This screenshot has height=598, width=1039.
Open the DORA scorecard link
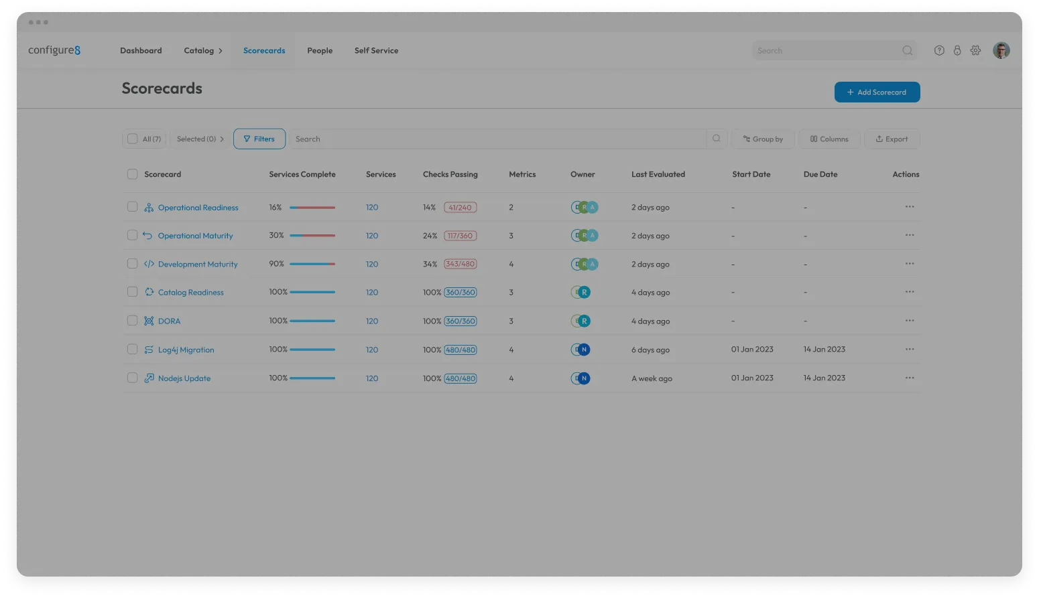pyautogui.click(x=169, y=321)
